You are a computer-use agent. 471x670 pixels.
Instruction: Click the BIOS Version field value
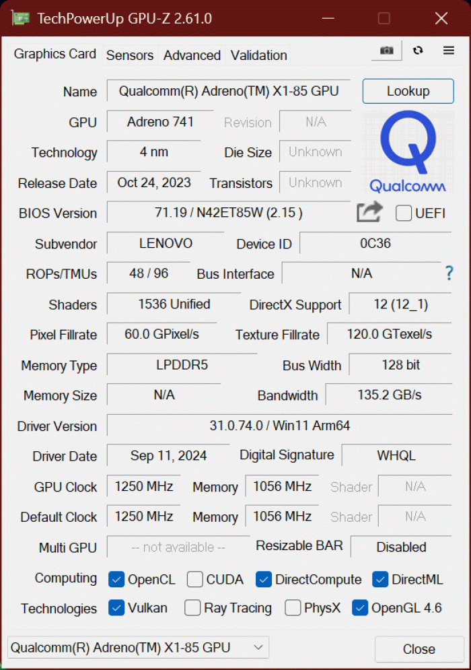tap(229, 212)
